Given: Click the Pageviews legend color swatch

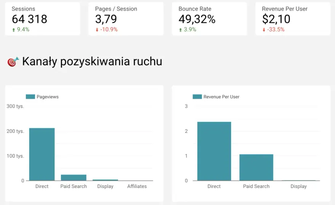Looking at the screenshot, I should 30,97.
